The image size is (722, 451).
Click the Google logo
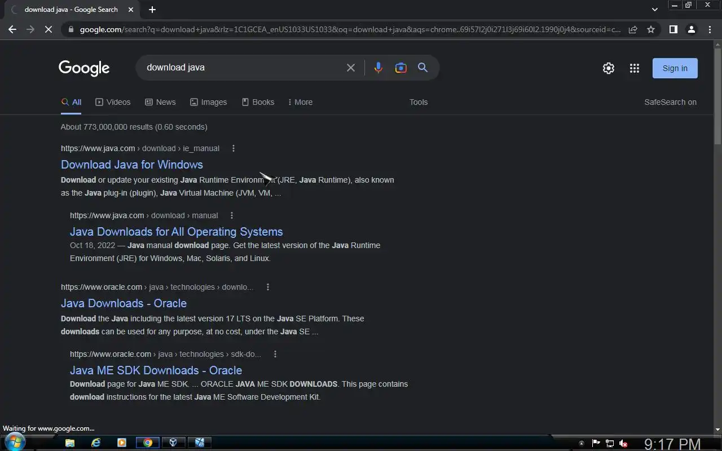point(84,68)
